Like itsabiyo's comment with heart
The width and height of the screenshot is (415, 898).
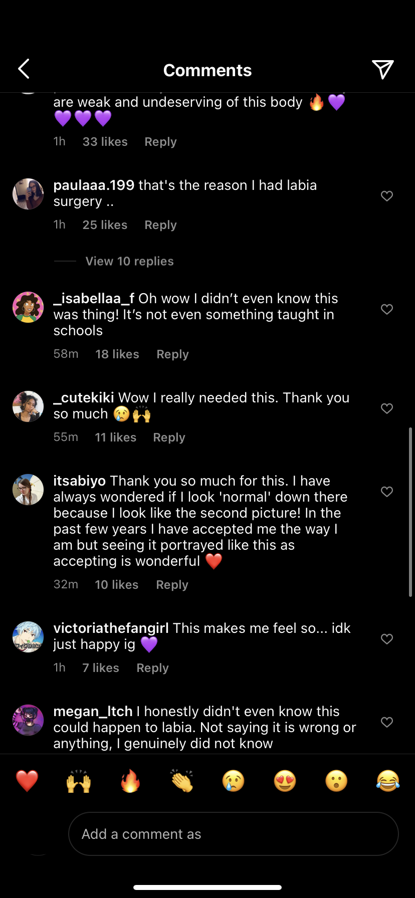pos(387,492)
